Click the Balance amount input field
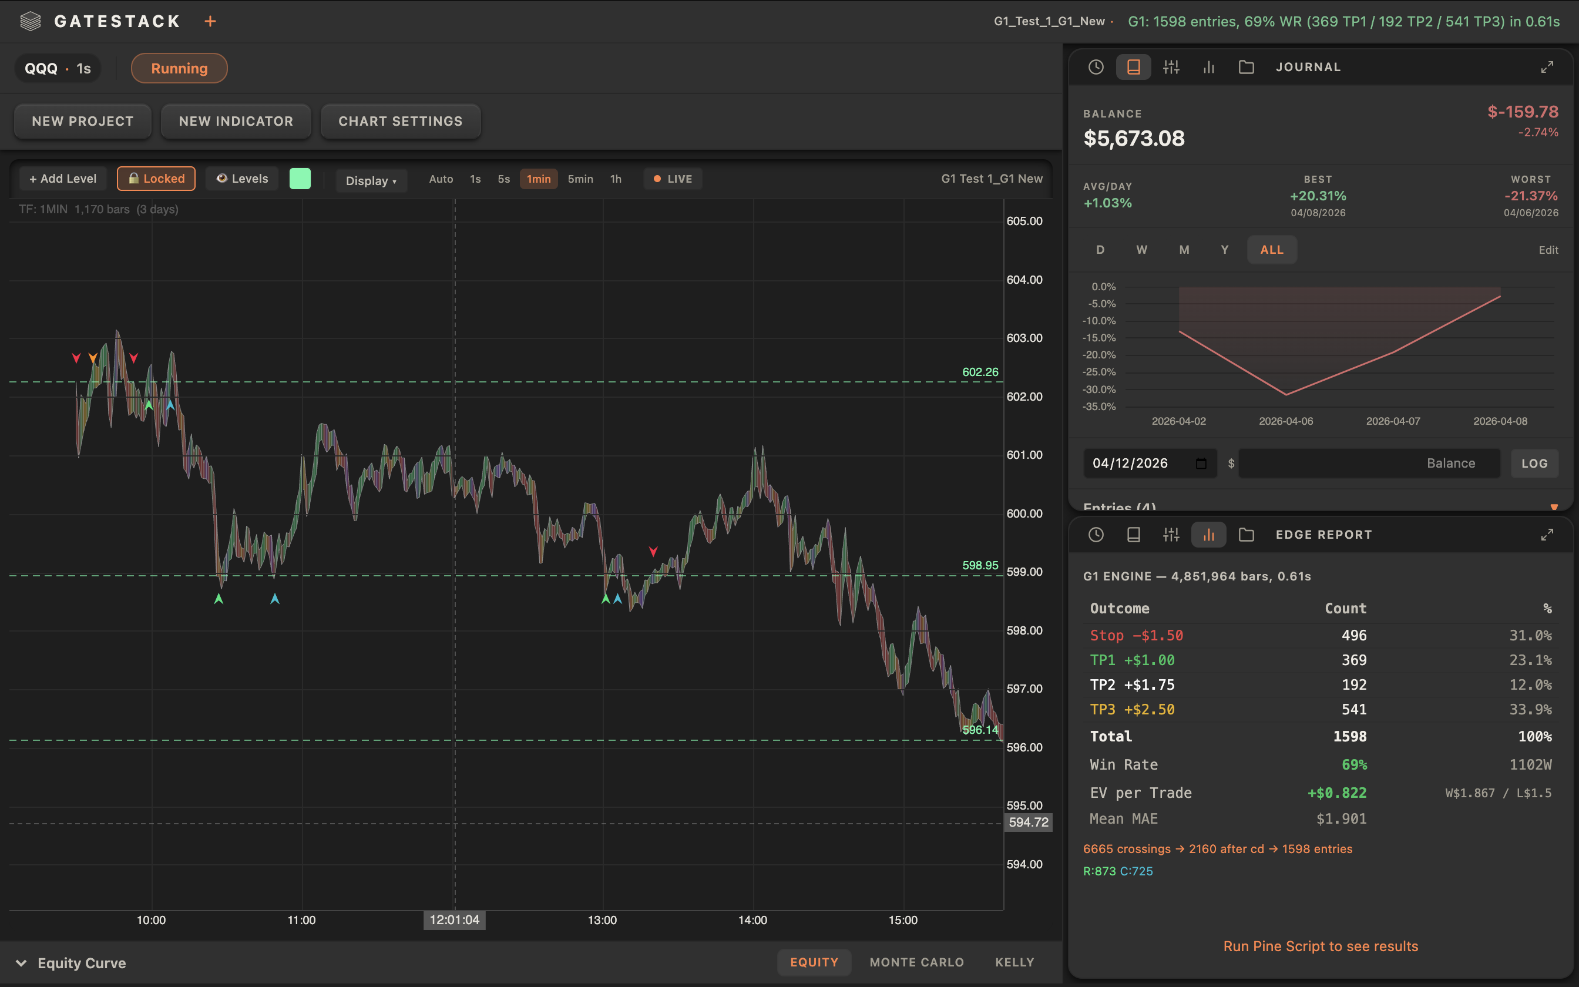Image resolution: width=1579 pixels, height=987 pixels. click(1368, 463)
